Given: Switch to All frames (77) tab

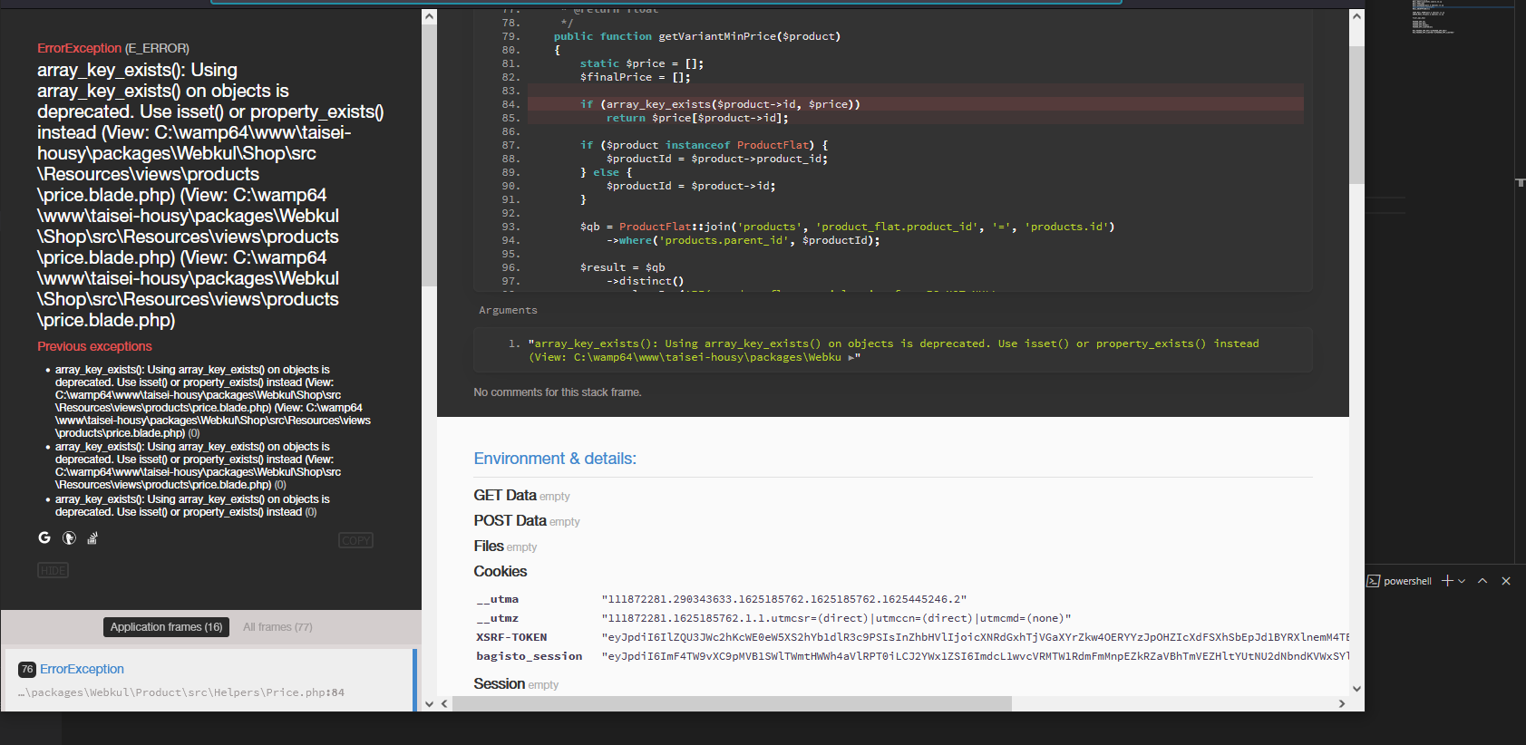Looking at the screenshot, I should pos(277,627).
